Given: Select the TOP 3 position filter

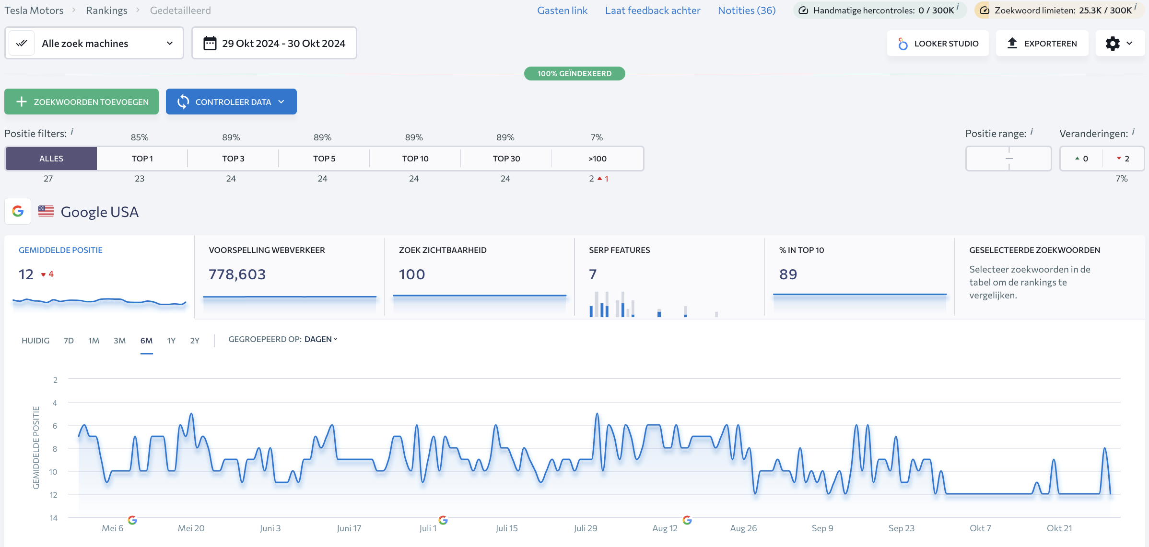Looking at the screenshot, I should pyautogui.click(x=233, y=159).
